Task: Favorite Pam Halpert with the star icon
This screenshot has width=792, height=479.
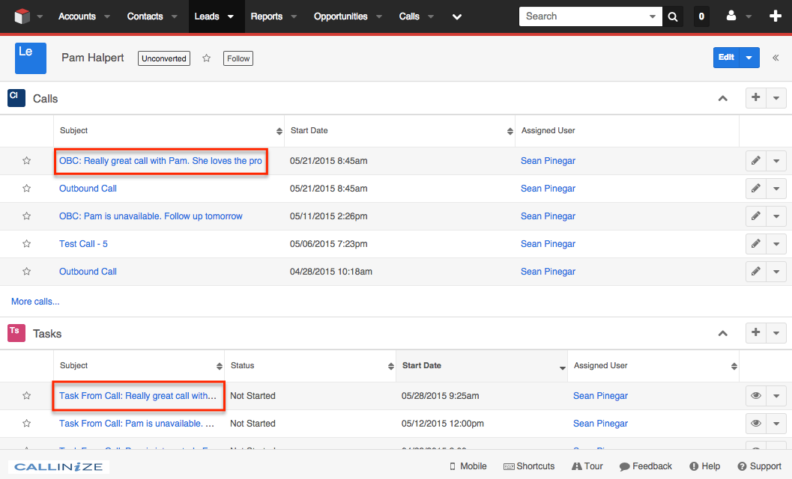Action: click(x=206, y=58)
